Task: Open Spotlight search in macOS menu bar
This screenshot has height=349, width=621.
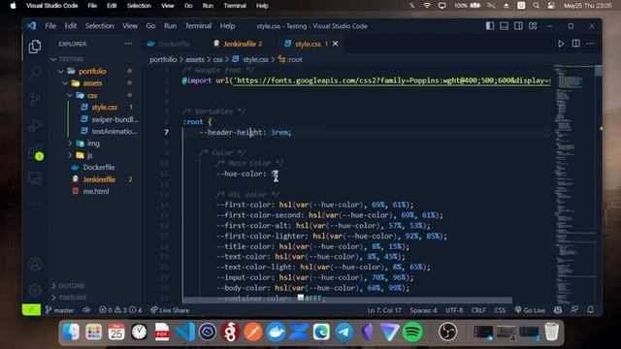Action: (536, 6)
